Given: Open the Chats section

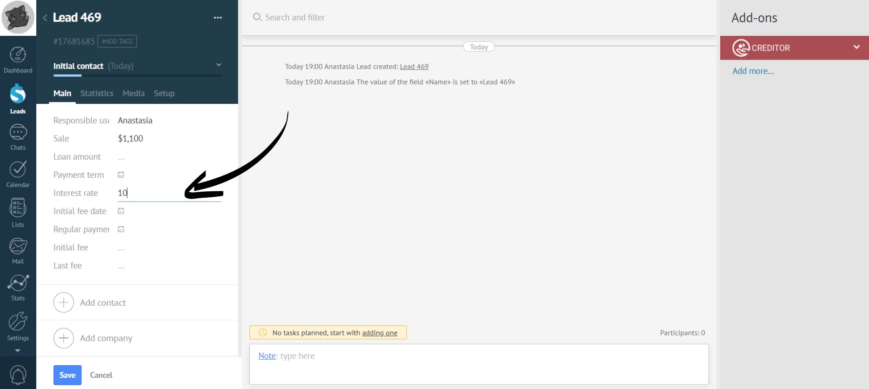Looking at the screenshot, I should click(18, 137).
